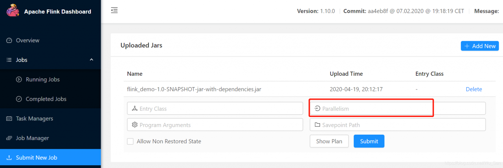Delete the flink_demo jar file

coord(474,89)
